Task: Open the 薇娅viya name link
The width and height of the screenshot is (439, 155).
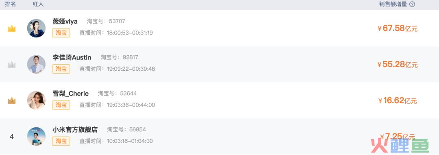Action: tap(65, 21)
